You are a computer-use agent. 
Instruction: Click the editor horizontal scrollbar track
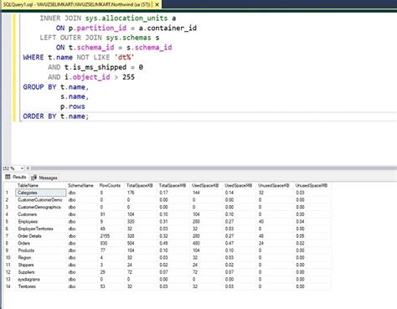tap(214, 168)
